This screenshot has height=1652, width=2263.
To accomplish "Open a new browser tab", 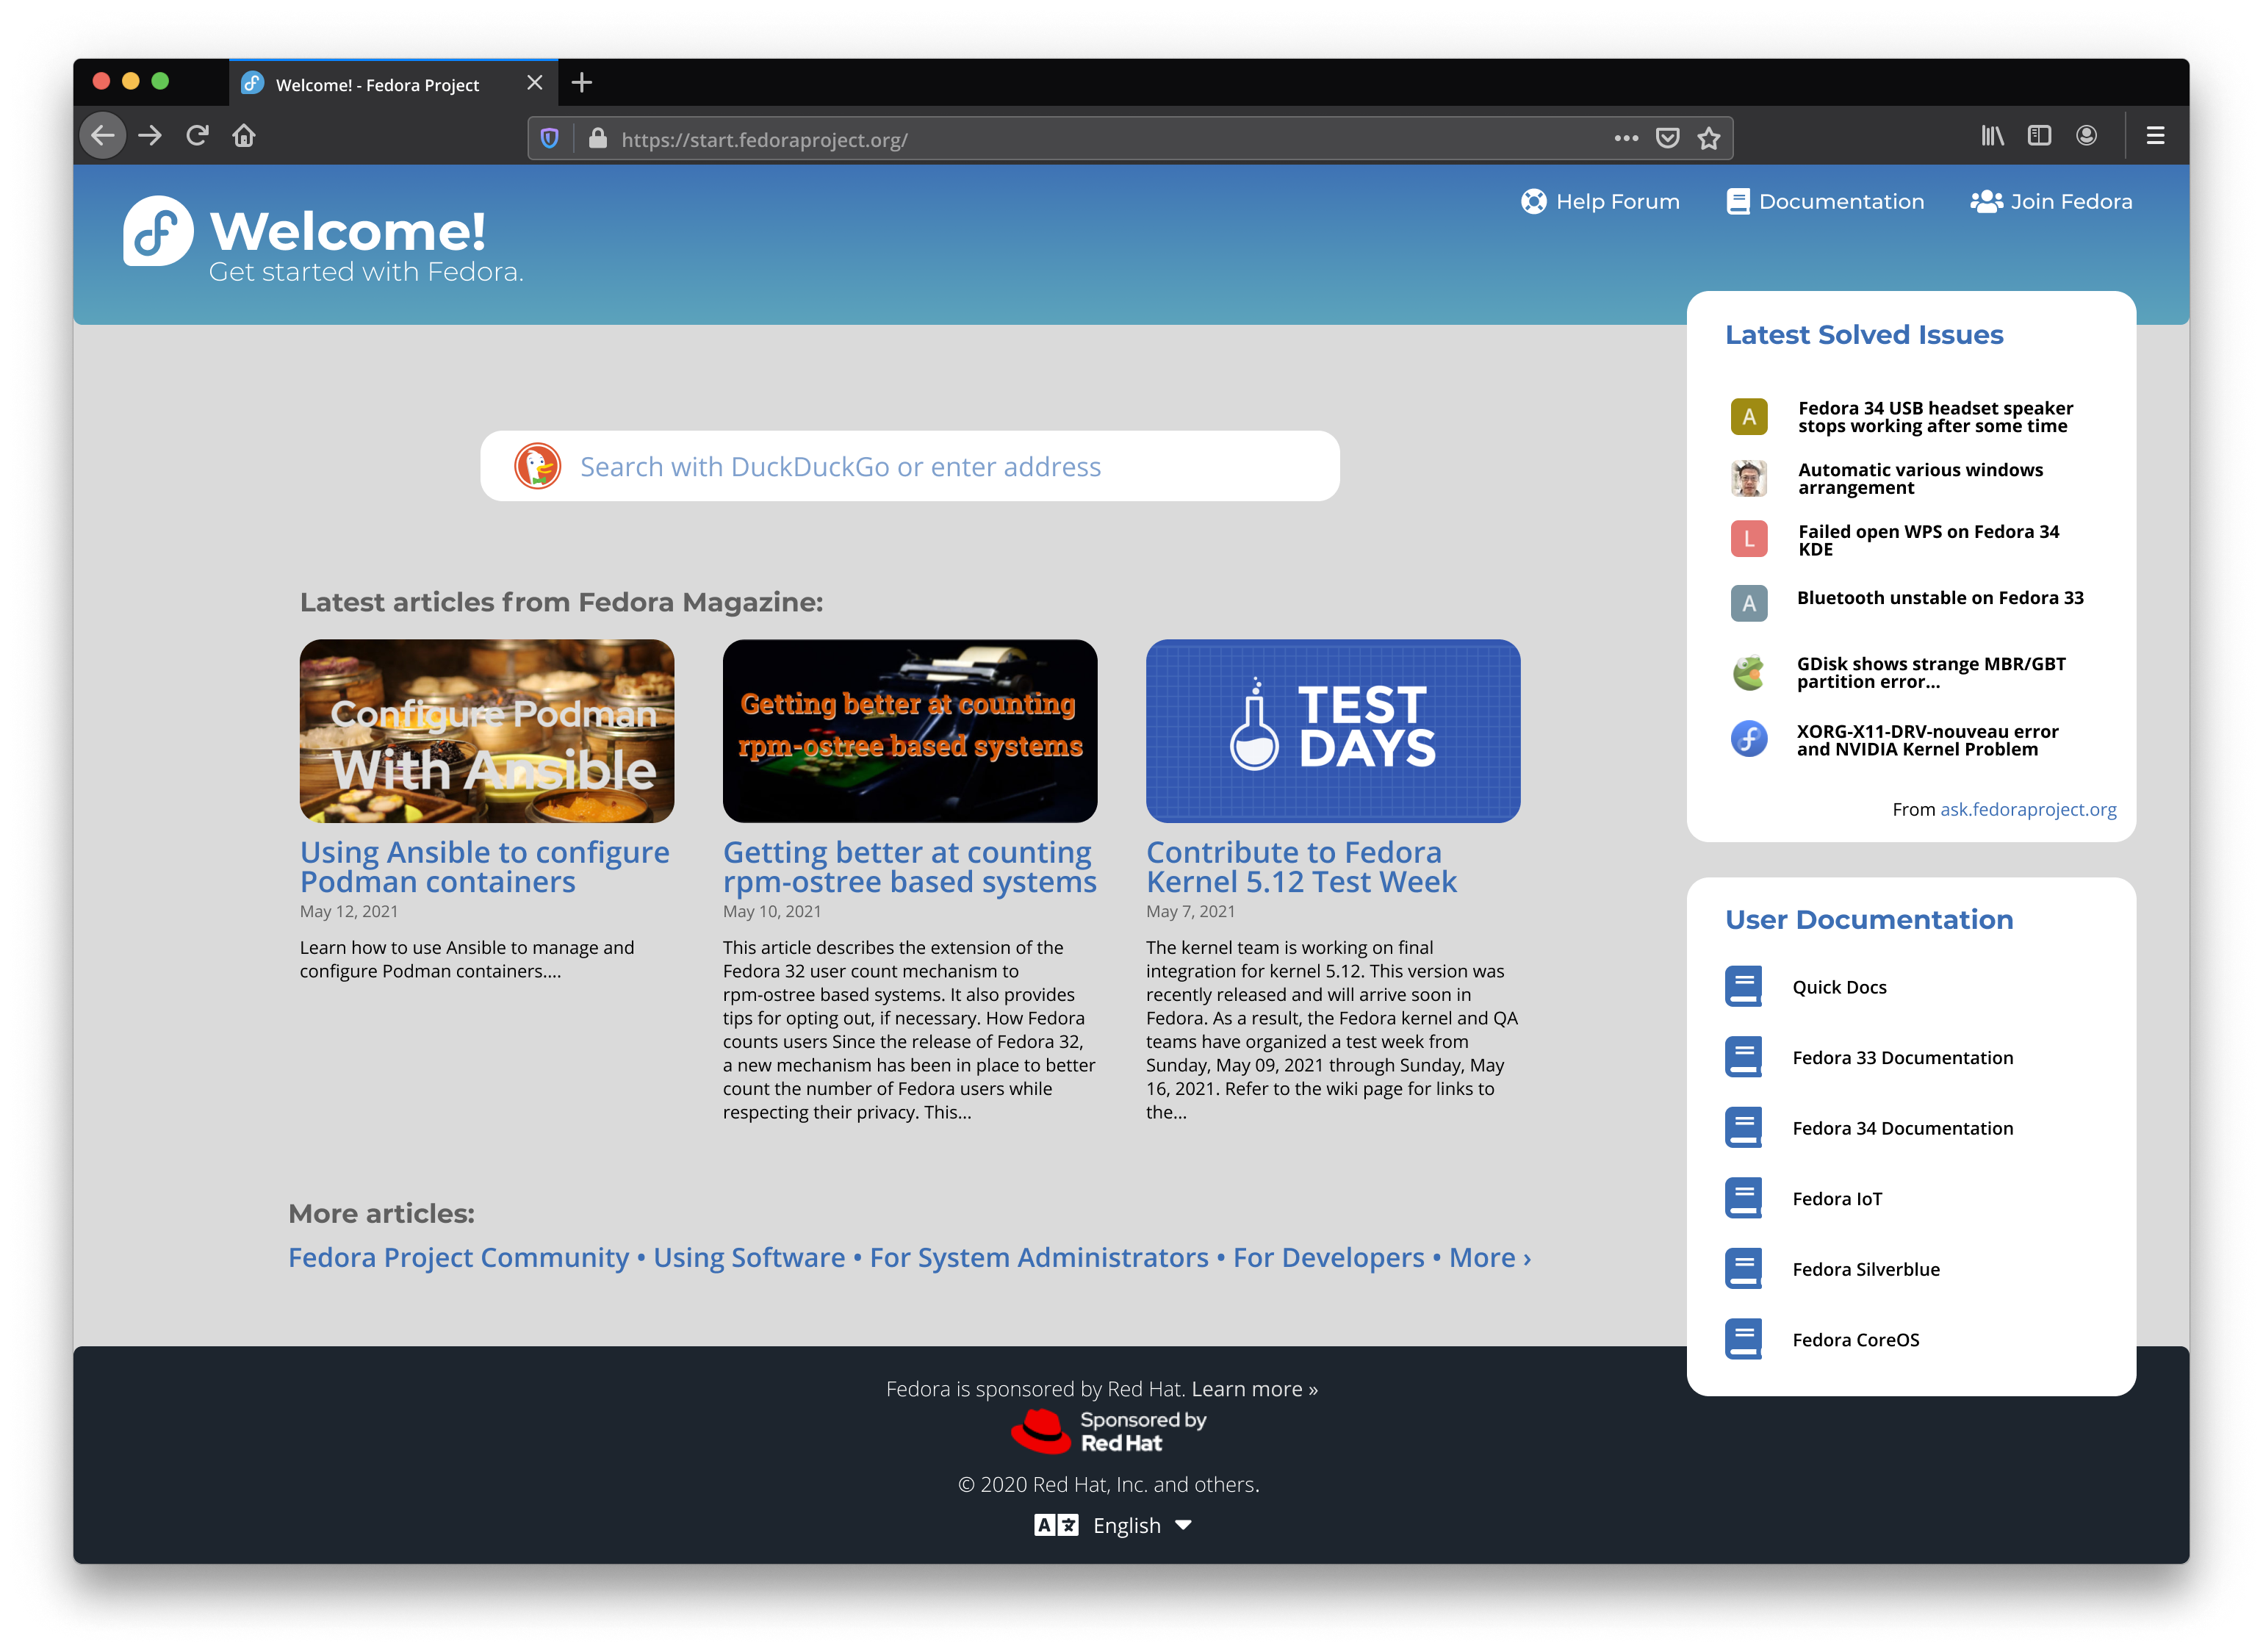I will click(x=582, y=83).
